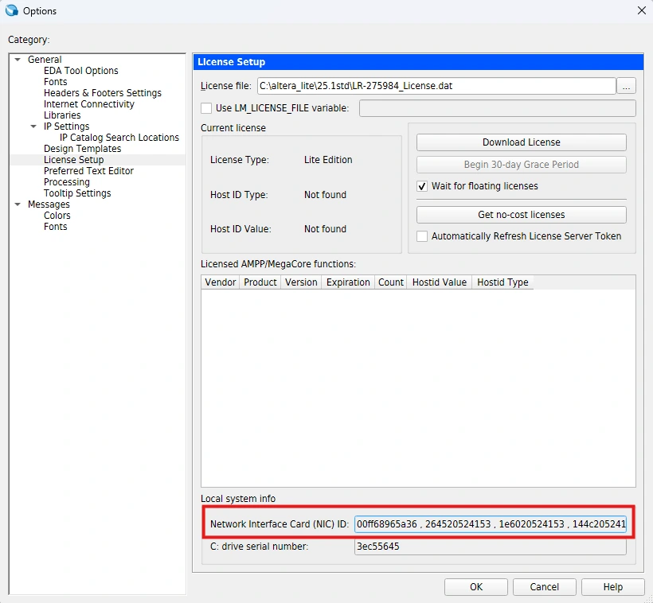Select Colors under Messages
The image size is (653, 603).
click(x=57, y=216)
